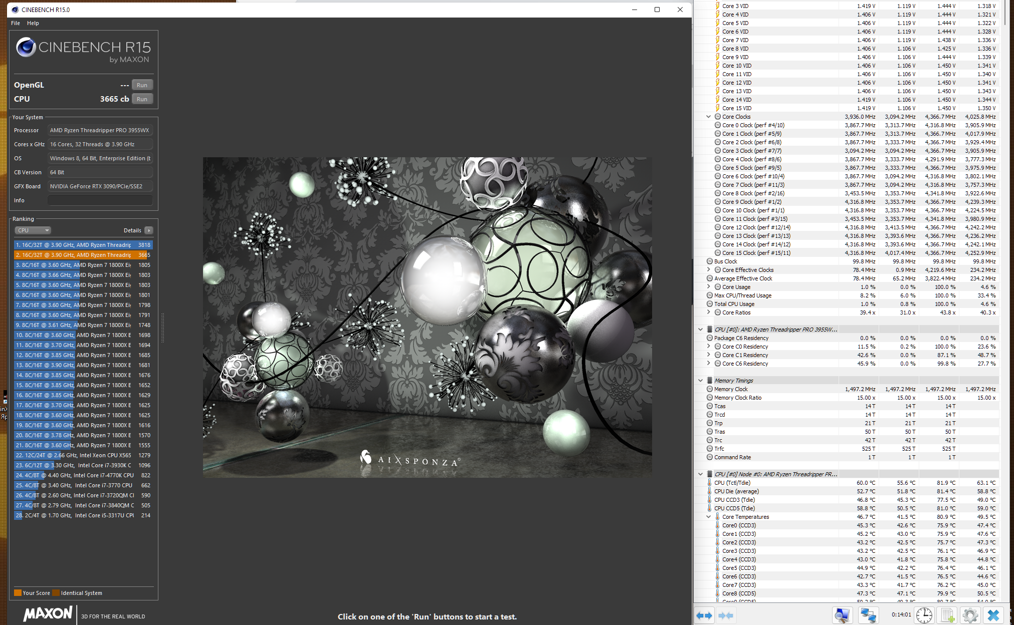
Task: Open the sensor summary magnifier monitor icon
Action: pyautogui.click(x=842, y=615)
